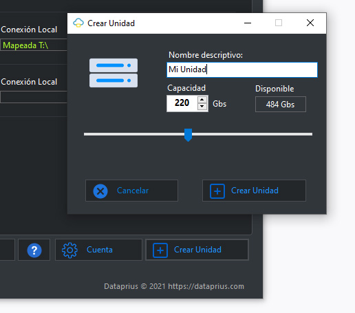The width and height of the screenshot is (355, 313).
Task: Decrease capacity with the down arrow
Action: click(202, 107)
